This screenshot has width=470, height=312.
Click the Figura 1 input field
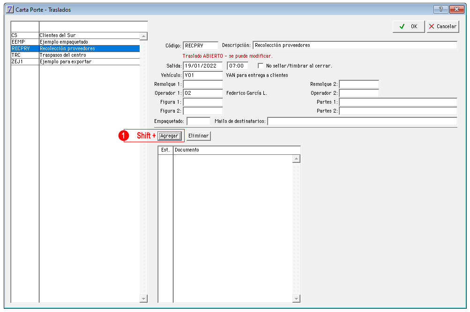(202, 102)
